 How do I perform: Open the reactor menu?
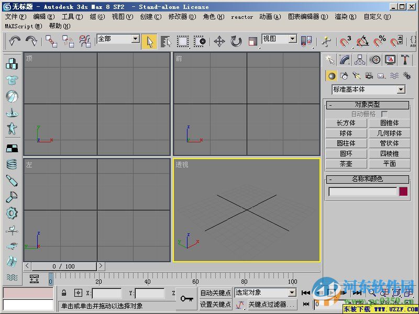click(x=242, y=16)
